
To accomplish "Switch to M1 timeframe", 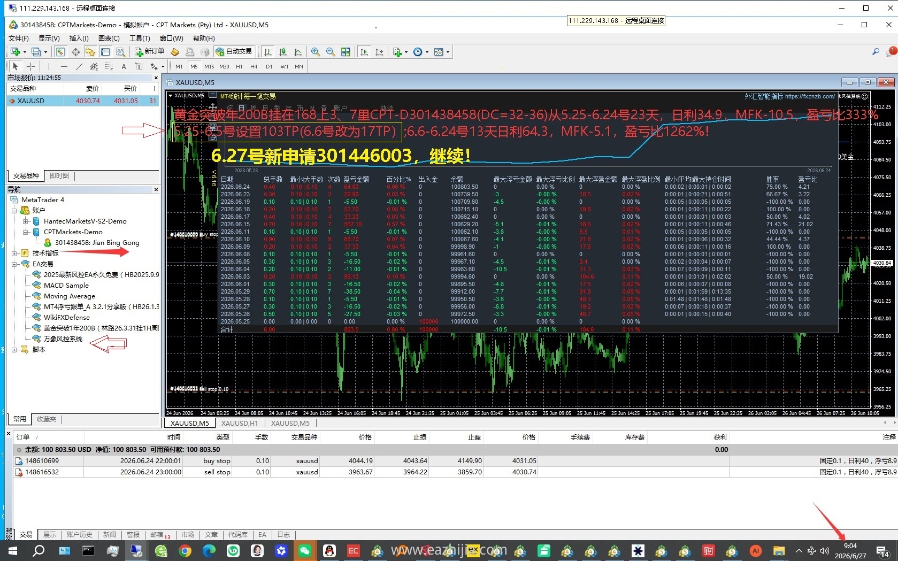I will tap(179, 66).
